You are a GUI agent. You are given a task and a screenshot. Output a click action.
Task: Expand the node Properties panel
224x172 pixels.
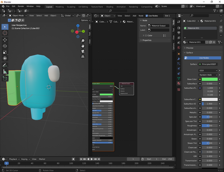click(x=147, y=40)
